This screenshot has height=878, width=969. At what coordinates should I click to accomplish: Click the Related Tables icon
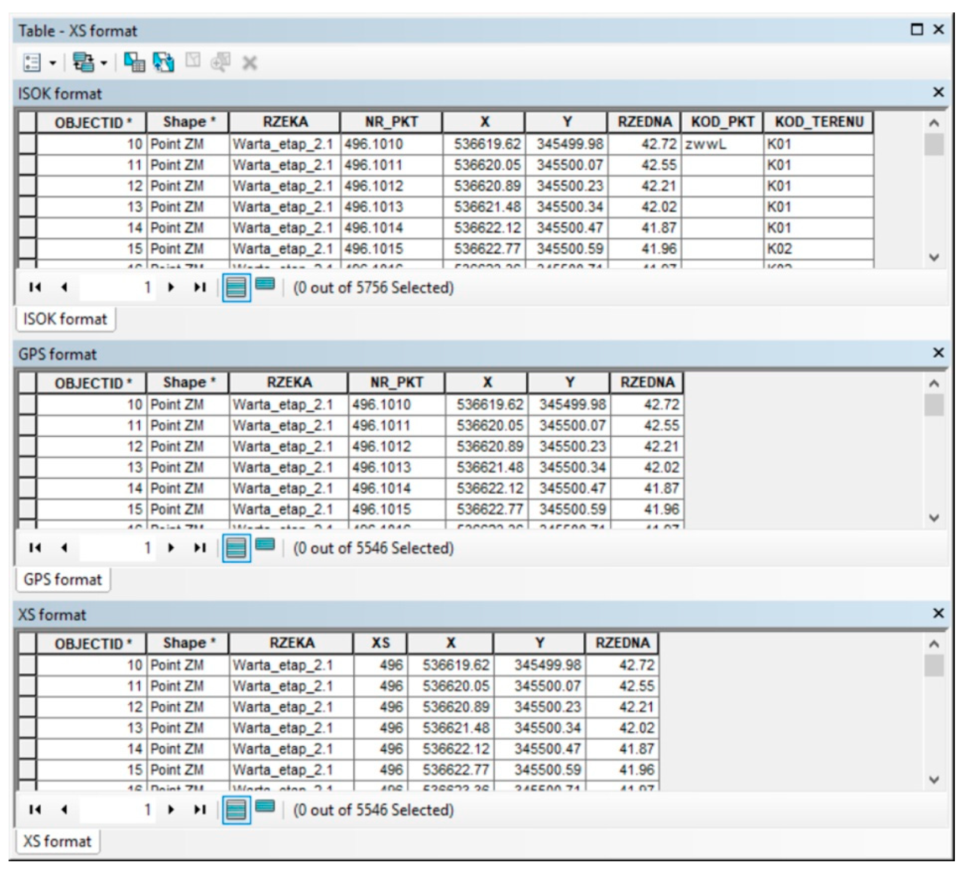(83, 63)
